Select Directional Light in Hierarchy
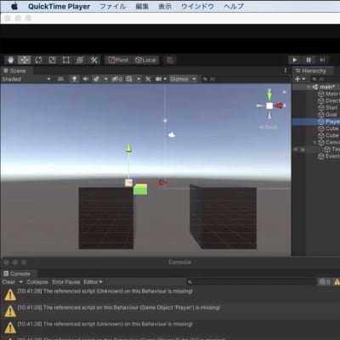340x340 pixels. point(316,100)
